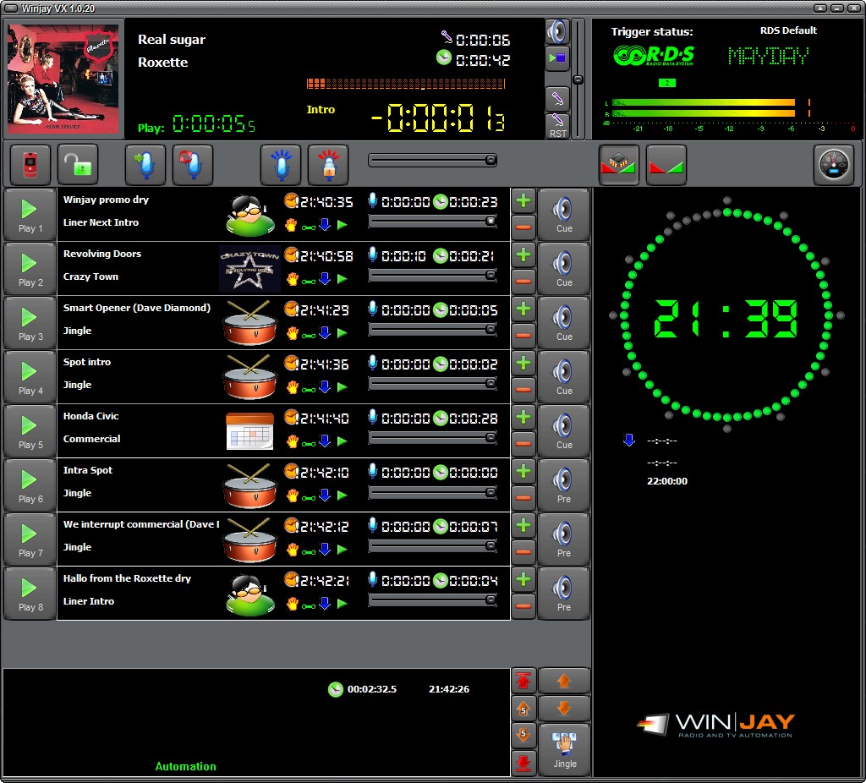This screenshot has height=783, width=866.
Task: Click the orange intro progress bar
Action: [x=405, y=84]
